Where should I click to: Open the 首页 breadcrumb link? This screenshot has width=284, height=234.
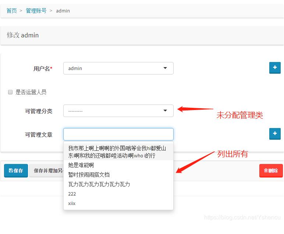tap(12, 11)
